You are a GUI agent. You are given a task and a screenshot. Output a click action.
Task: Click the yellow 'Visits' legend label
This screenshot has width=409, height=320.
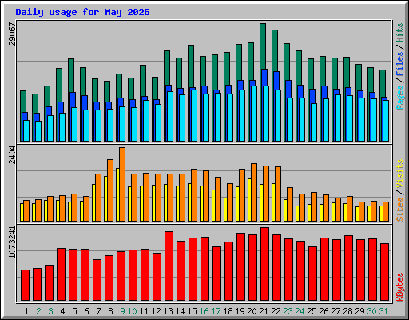pos(400,174)
